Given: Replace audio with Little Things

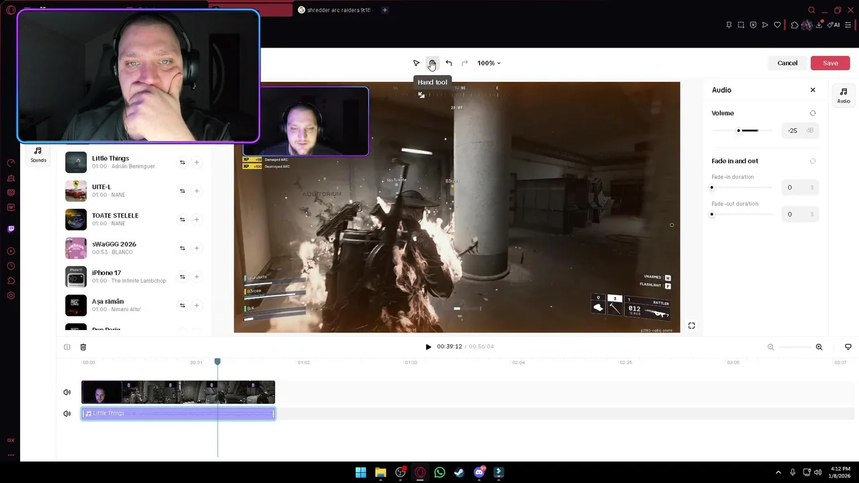Looking at the screenshot, I should click(182, 162).
